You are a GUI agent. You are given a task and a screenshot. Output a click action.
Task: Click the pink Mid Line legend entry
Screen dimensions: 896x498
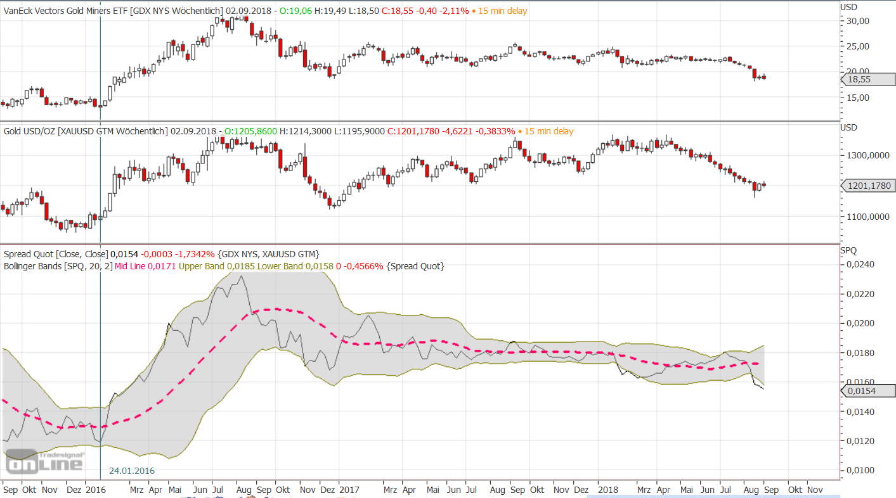click(x=146, y=266)
